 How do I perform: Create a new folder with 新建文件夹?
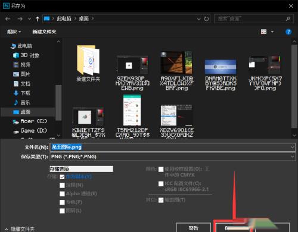(44, 32)
